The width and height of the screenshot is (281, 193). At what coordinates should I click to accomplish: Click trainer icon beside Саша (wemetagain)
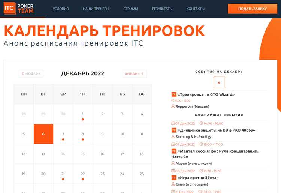coord(173,184)
